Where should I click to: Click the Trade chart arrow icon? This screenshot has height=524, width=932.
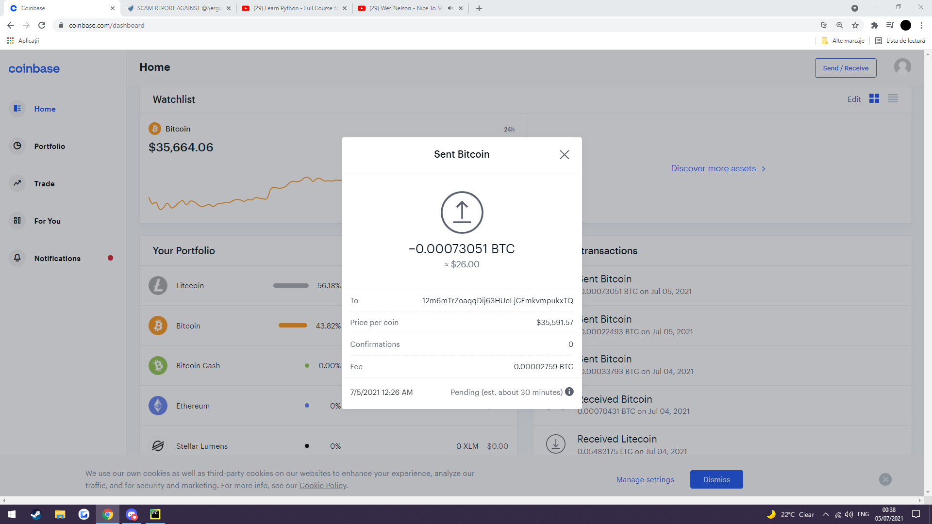click(17, 183)
